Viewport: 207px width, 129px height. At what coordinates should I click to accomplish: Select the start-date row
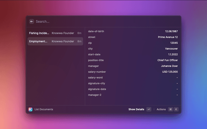click(133, 55)
